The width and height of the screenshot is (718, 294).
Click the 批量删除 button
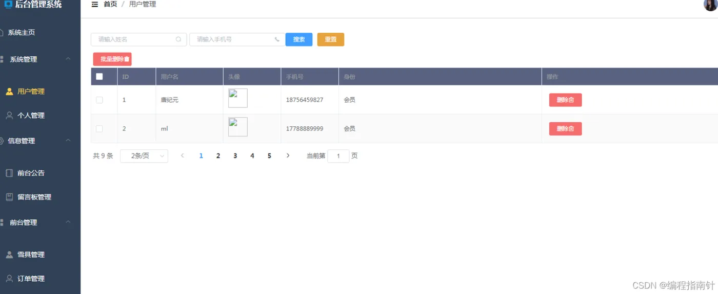point(112,59)
